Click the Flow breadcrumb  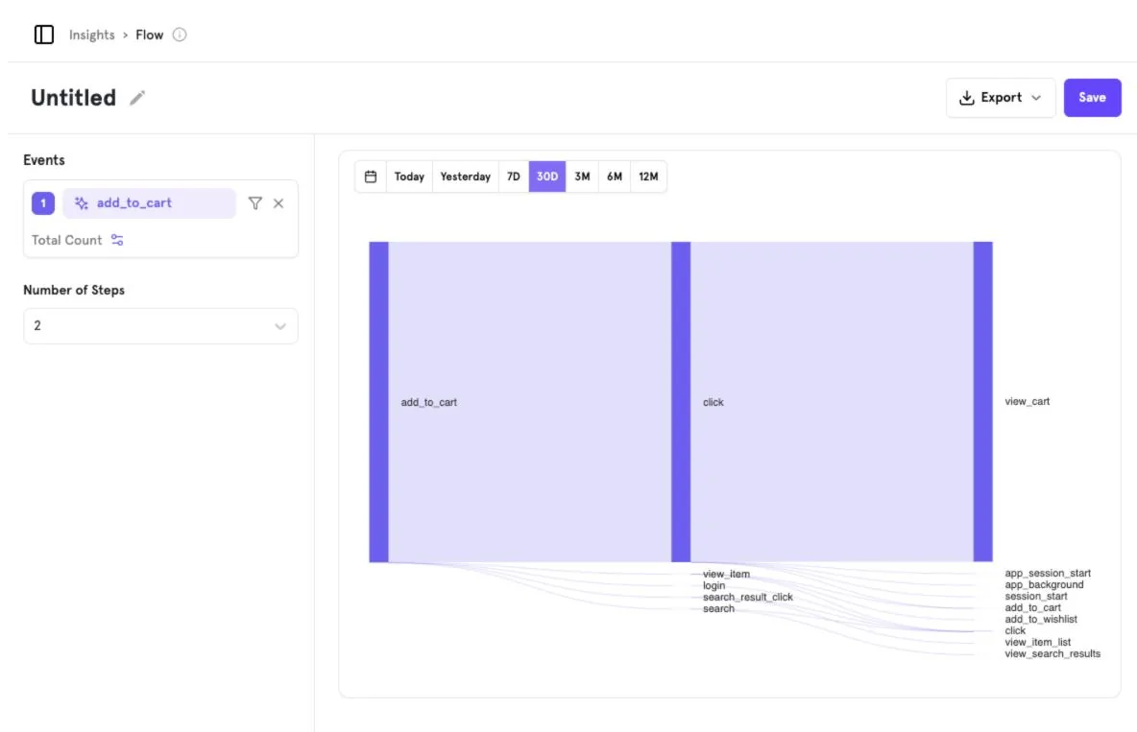point(150,35)
